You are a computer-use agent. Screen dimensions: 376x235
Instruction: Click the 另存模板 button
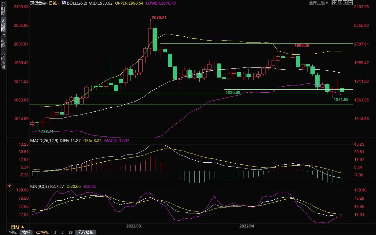[86, 232]
